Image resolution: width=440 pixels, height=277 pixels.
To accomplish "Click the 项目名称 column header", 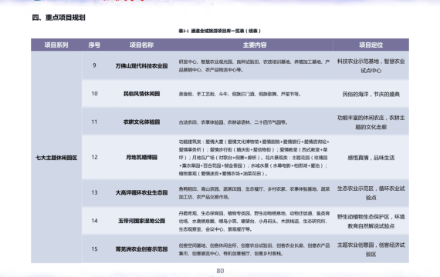I will (141, 45).
